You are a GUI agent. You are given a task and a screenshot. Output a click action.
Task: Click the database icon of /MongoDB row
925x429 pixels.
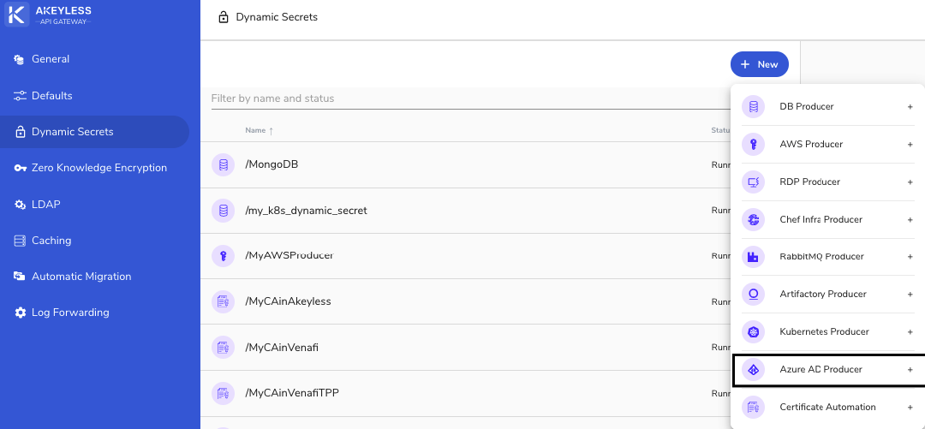(223, 164)
